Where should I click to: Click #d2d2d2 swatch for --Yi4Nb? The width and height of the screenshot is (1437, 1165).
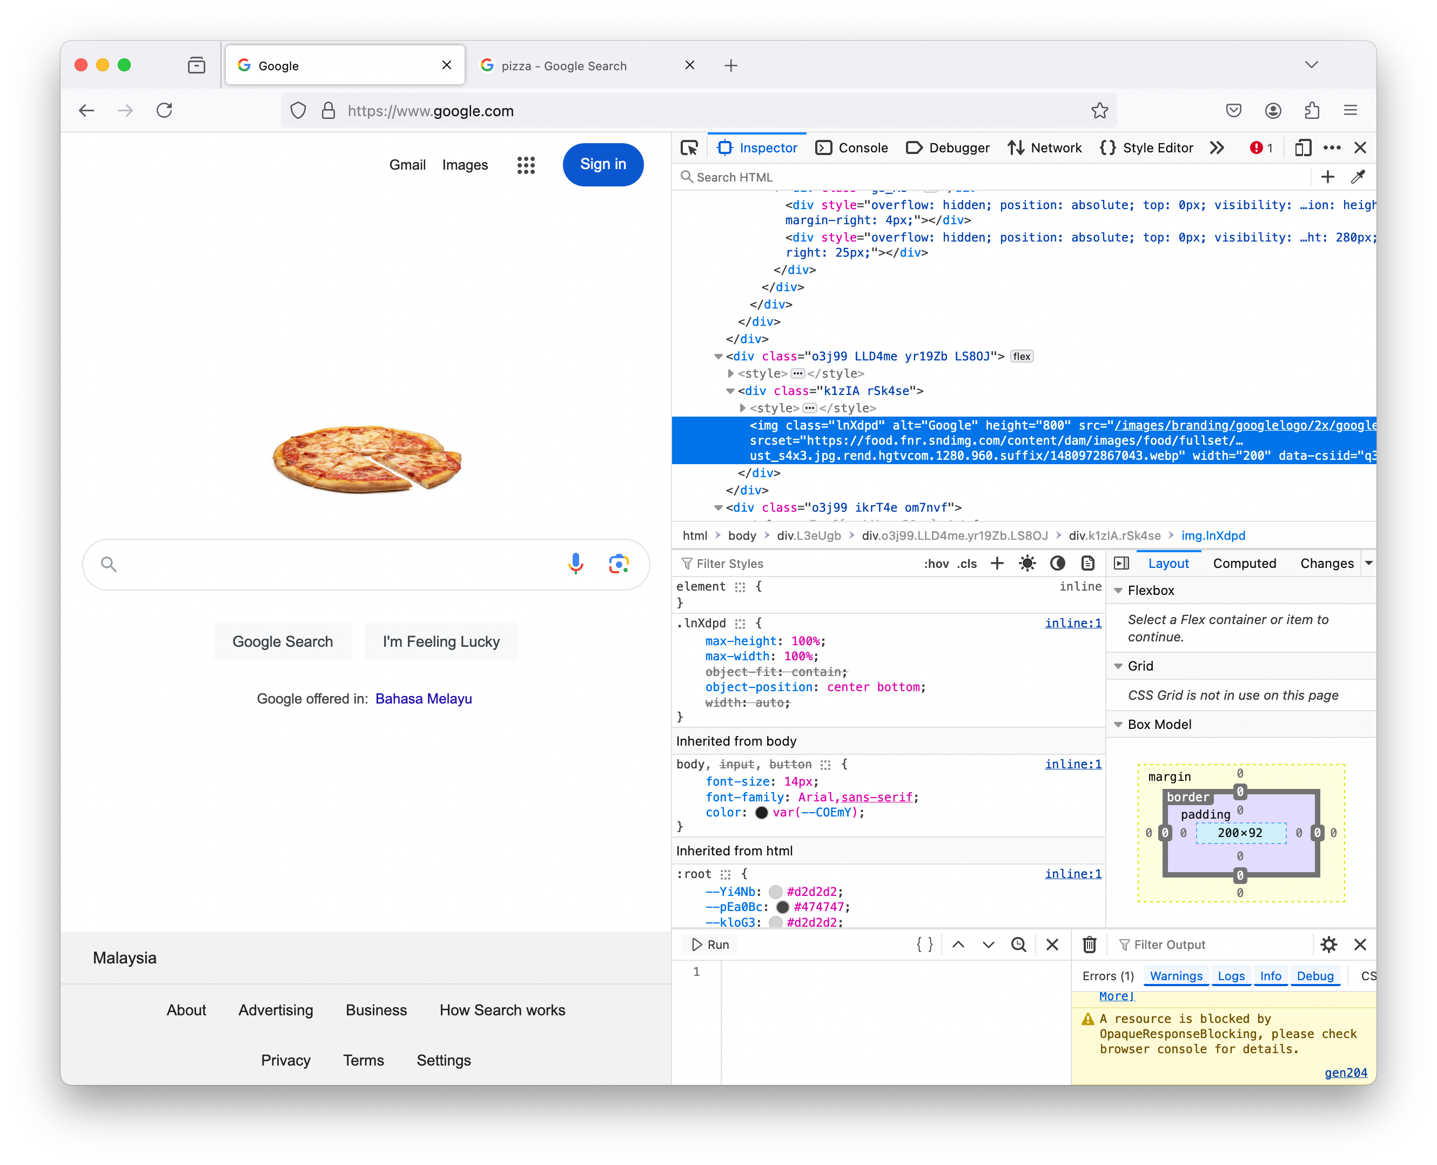(776, 892)
